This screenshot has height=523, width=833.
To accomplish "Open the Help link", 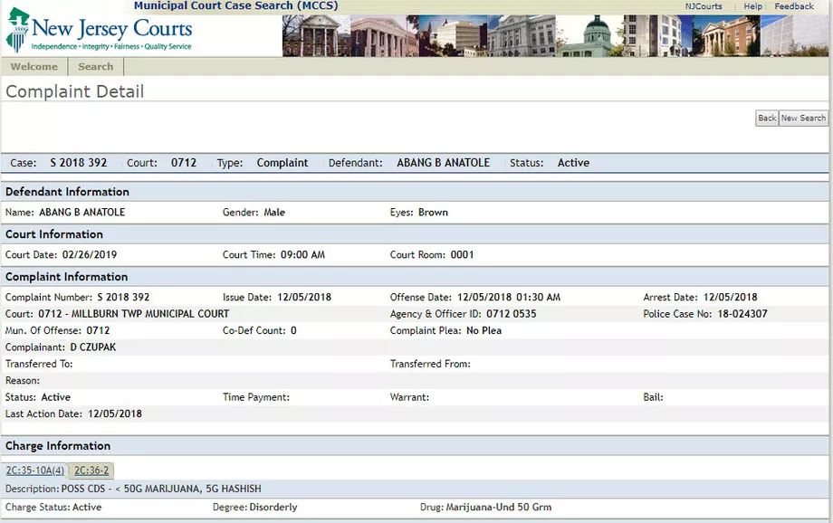I will point(752,6).
